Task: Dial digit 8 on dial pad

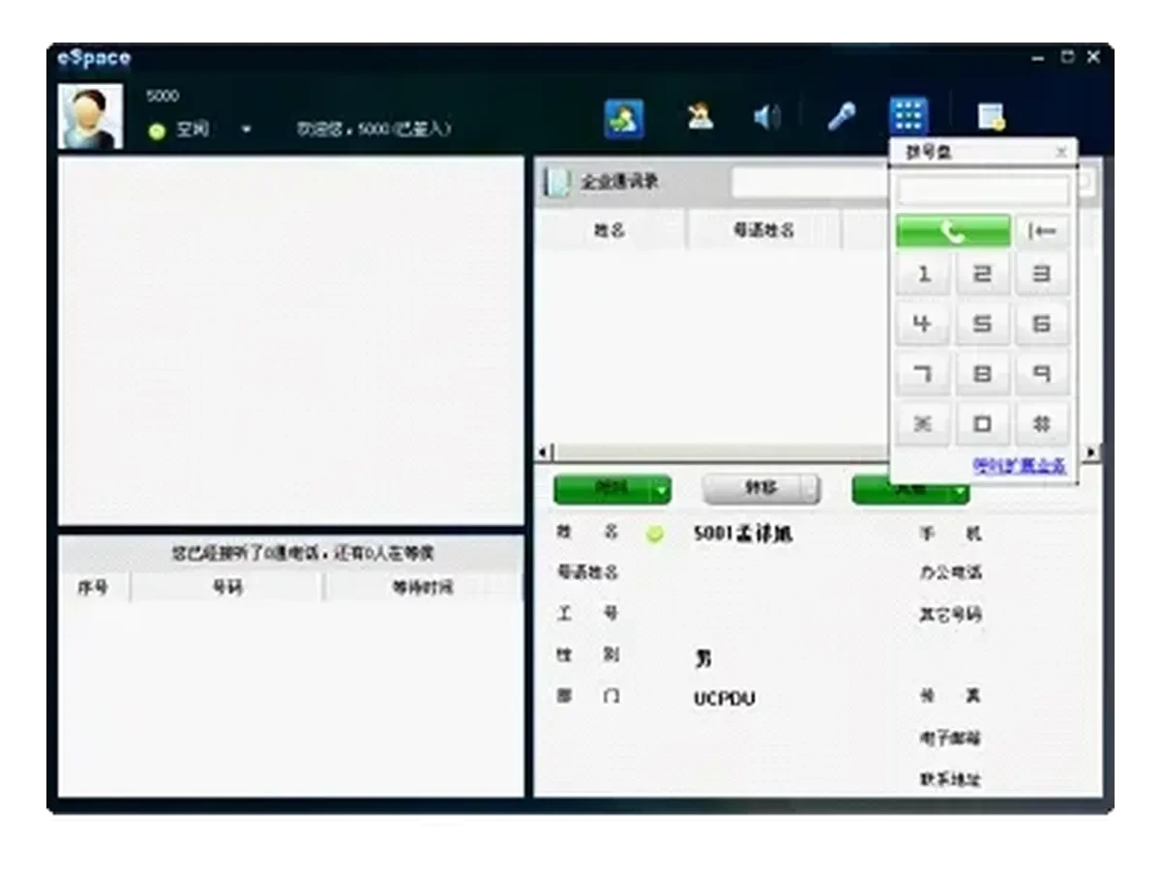Action: (x=982, y=374)
